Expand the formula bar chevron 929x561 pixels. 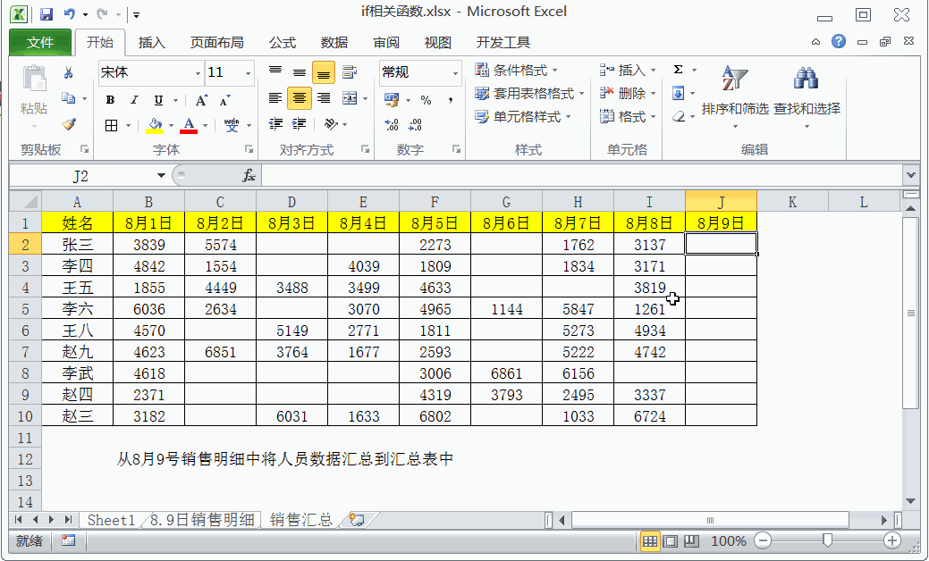[x=911, y=175]
